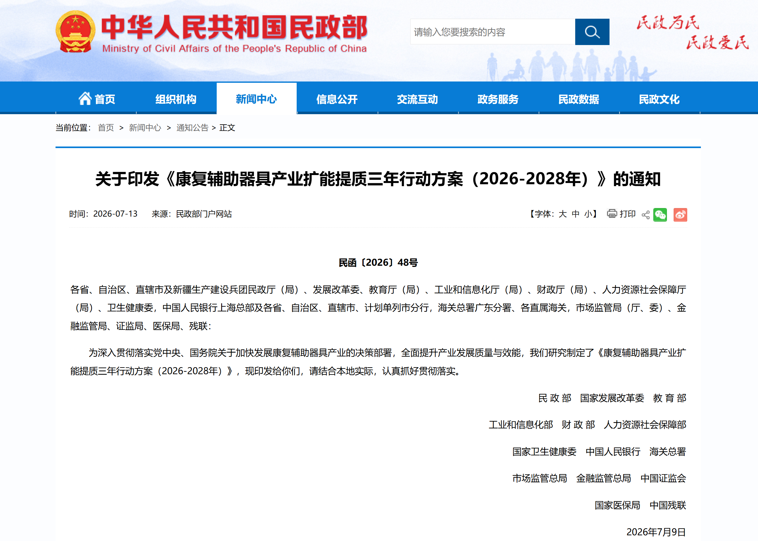Set font size to 中

576,214
